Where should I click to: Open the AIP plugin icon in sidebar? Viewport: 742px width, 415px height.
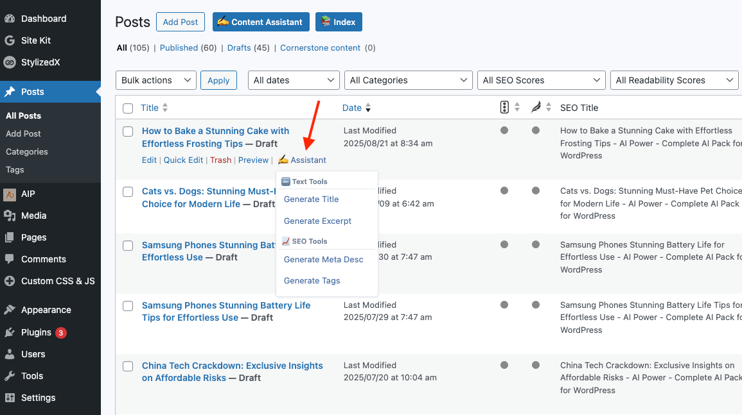click(x=10, y=194)
